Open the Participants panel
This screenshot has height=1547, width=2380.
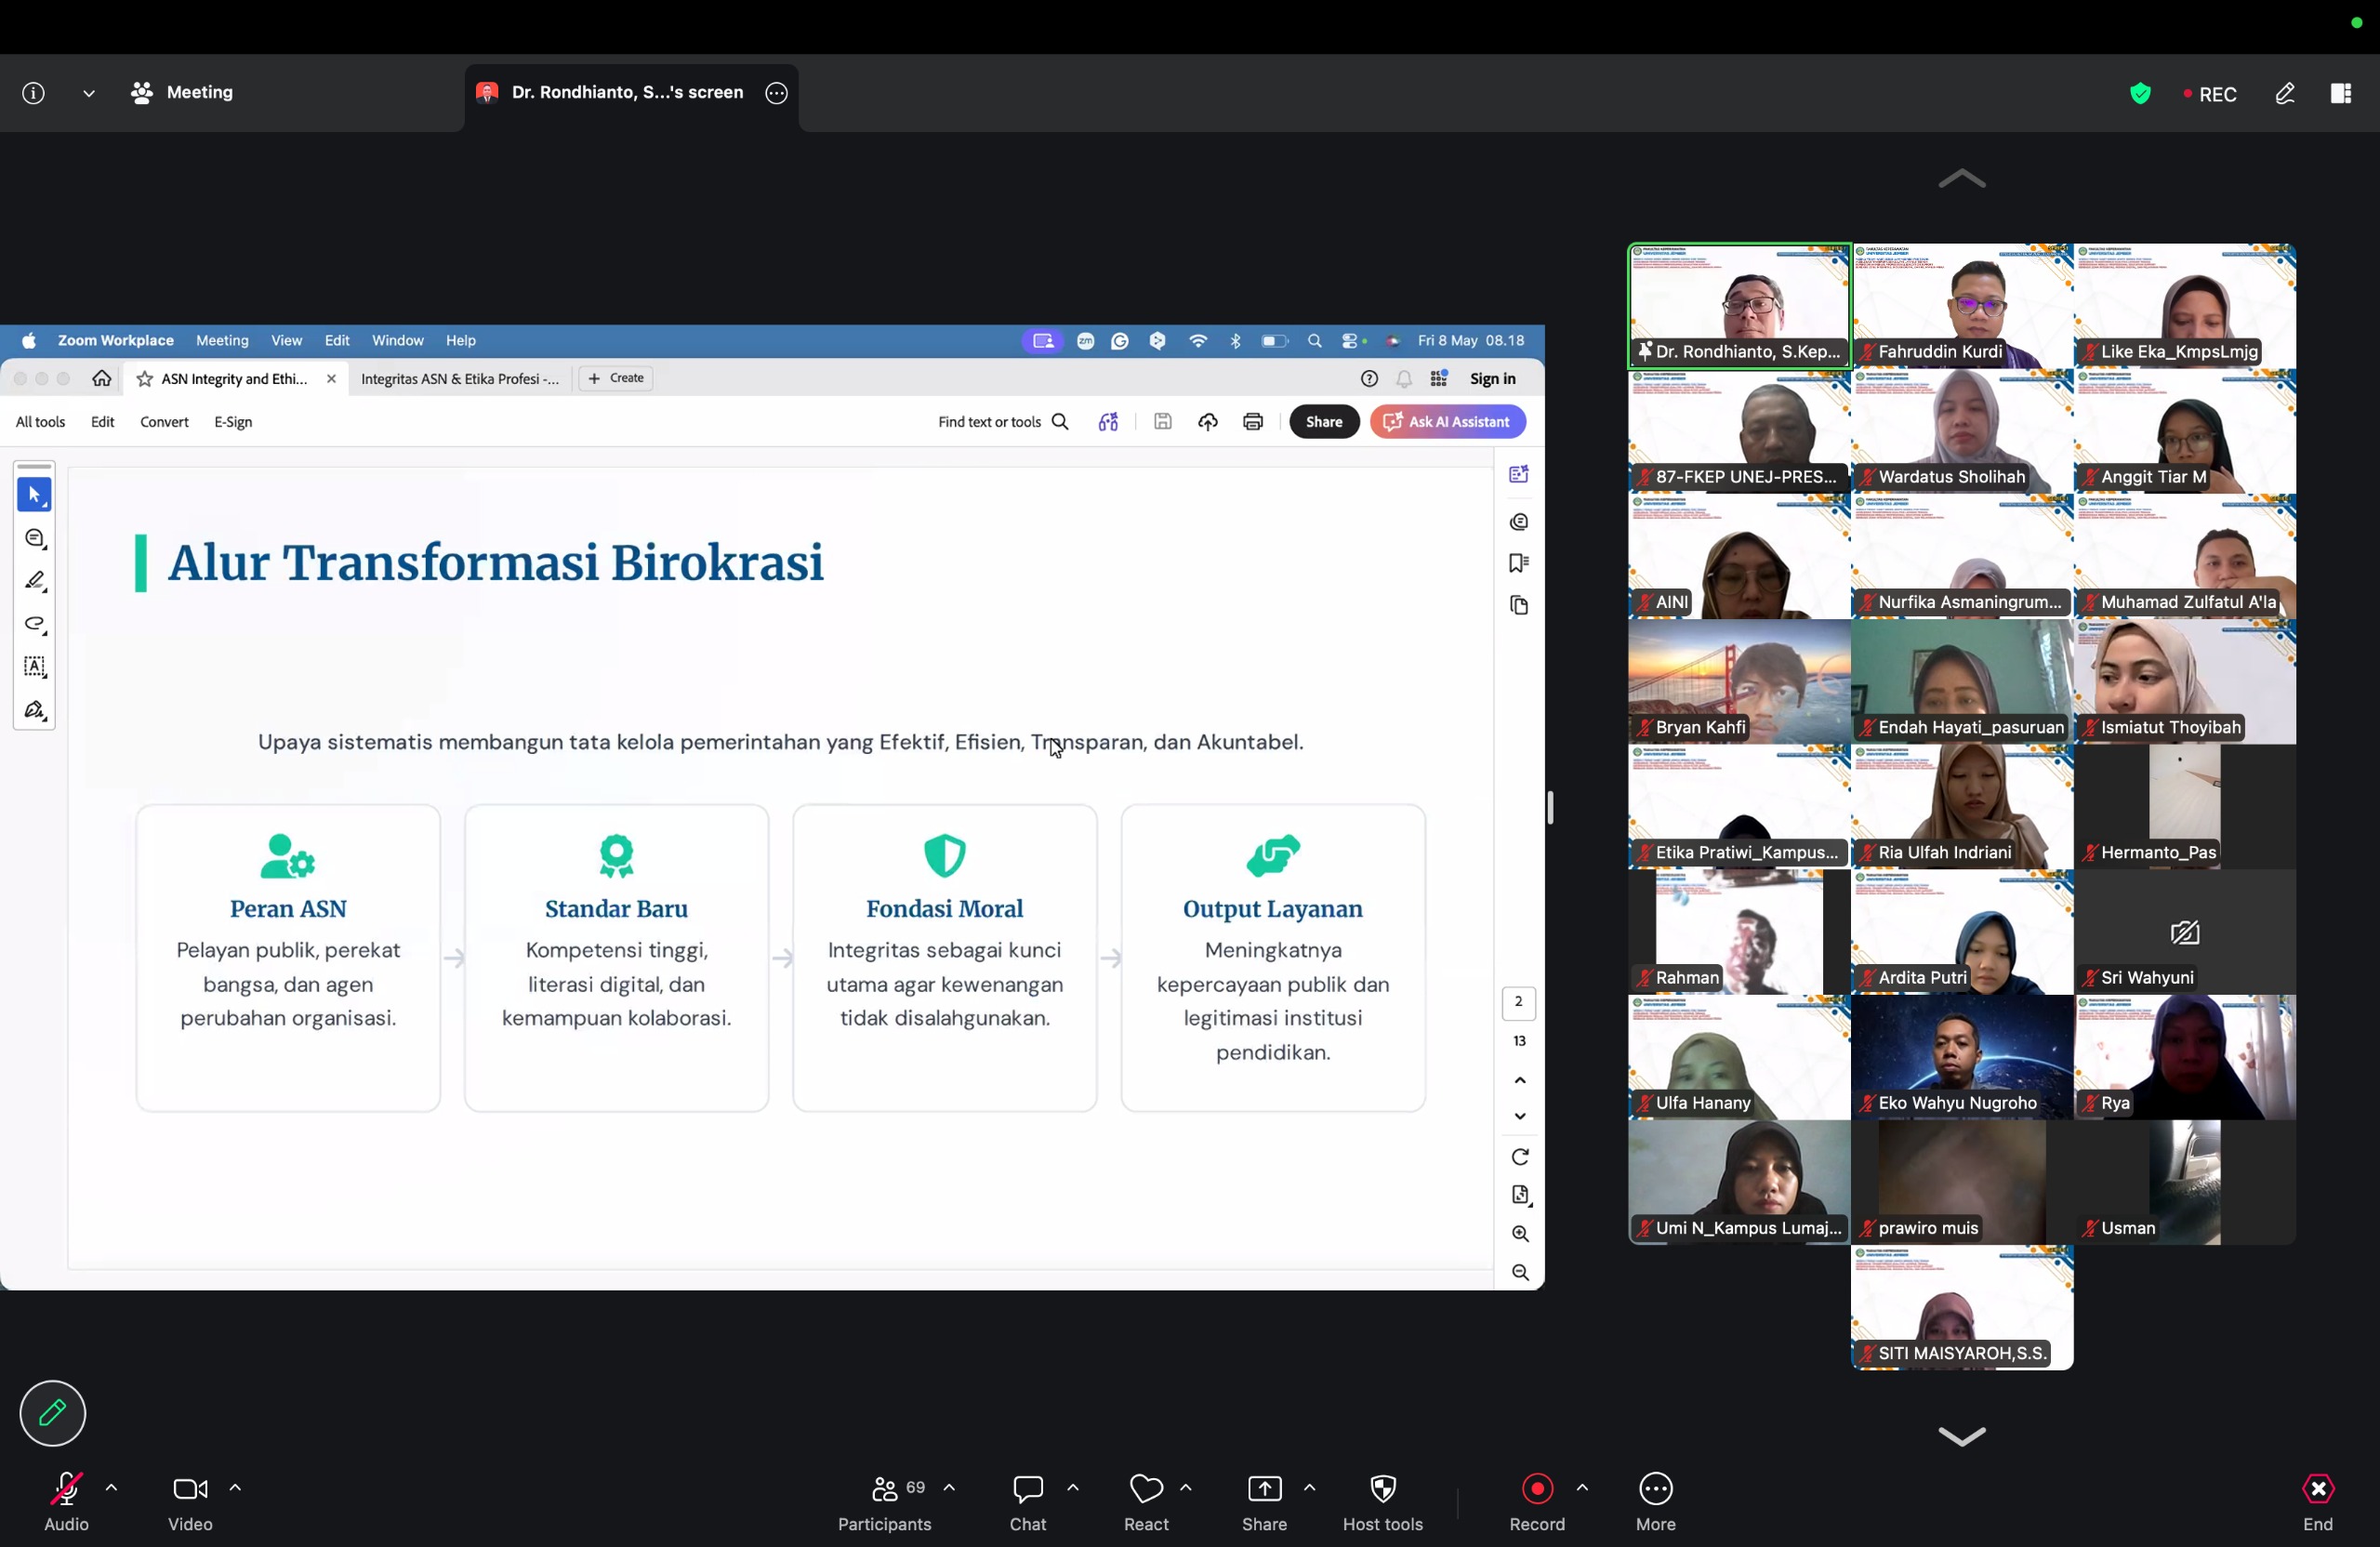(x=885, y=1502)
